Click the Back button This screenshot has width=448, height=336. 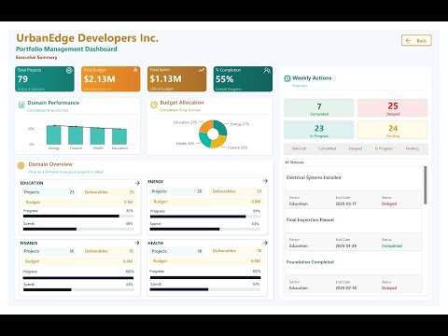(x=416, y=40)
